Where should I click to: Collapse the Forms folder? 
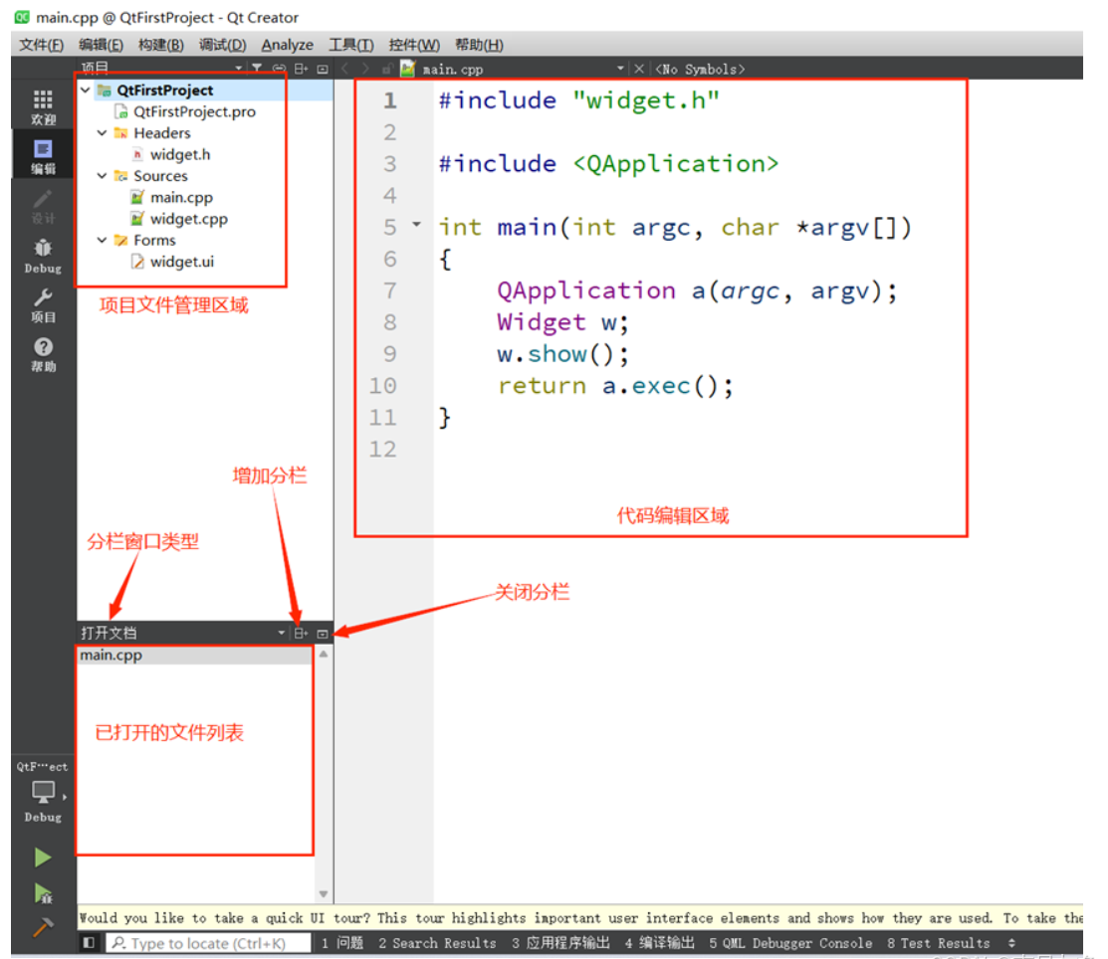click(x=103, y=240)
